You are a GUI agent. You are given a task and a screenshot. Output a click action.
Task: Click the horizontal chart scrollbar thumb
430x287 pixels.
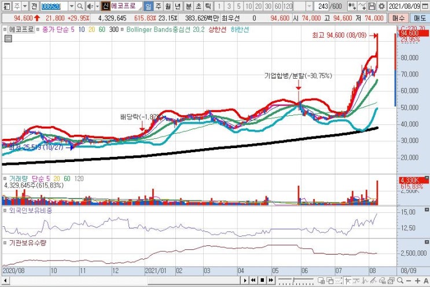194,281
